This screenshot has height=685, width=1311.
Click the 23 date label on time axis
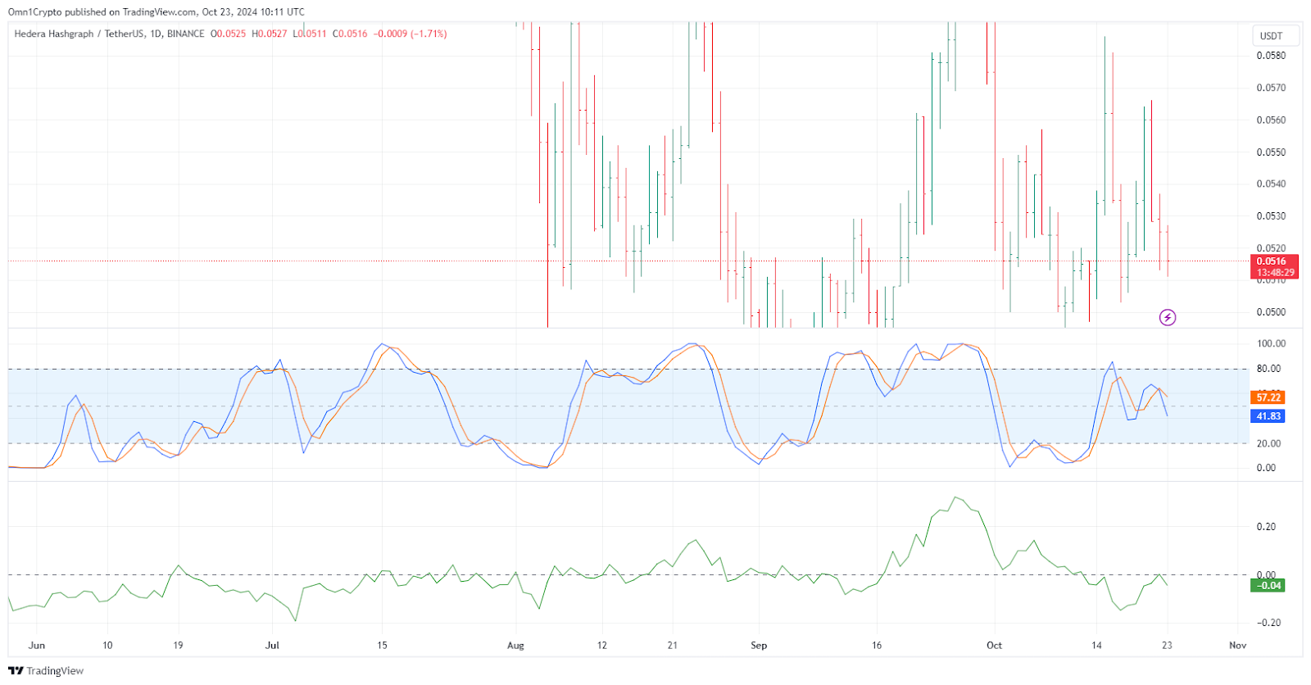point(1167,646)
